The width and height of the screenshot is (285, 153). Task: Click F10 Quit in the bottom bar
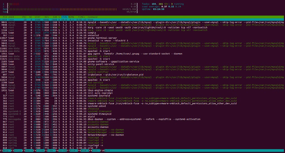coord(105,151)
